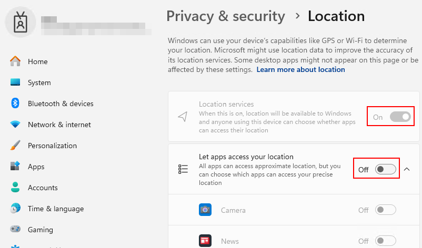The height and width of the screenshot is (248, 422).
Task: Open the Gaming settings section
Action: [40, 230]
